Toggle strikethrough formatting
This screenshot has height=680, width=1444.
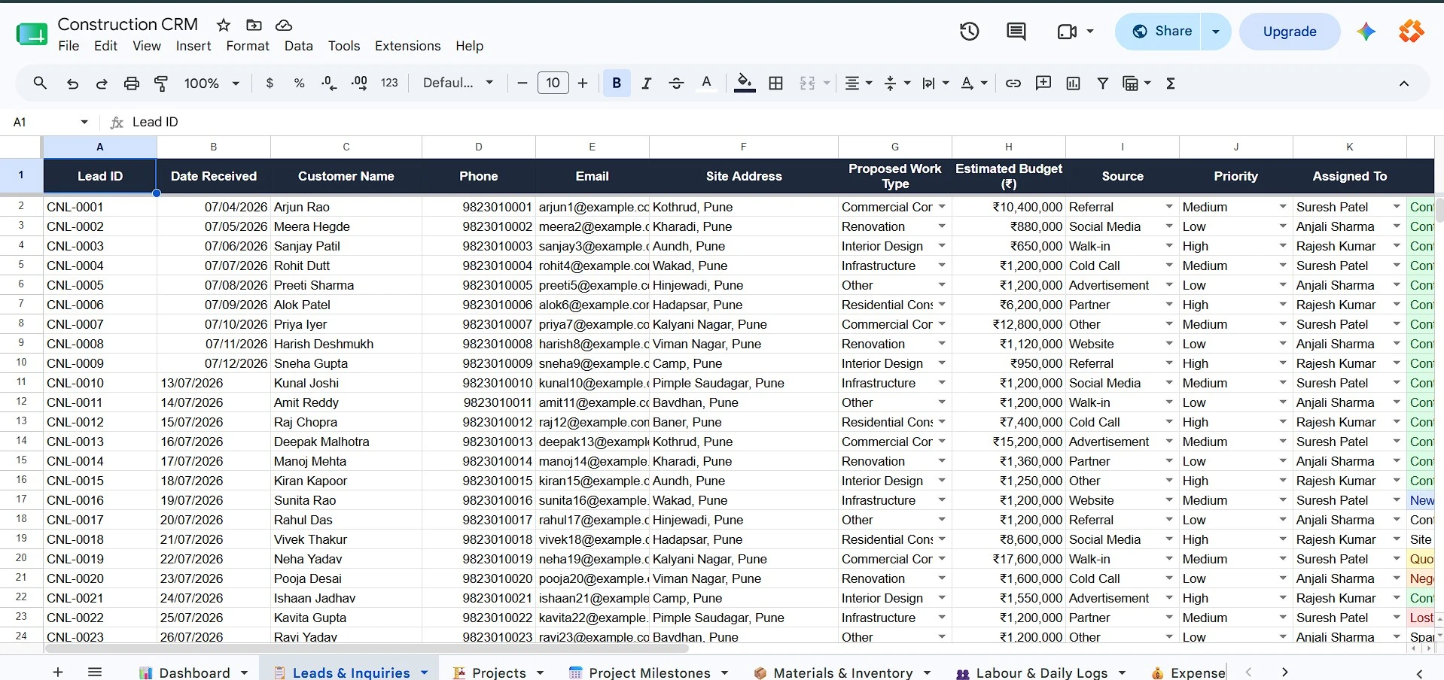pyautogui.click(x=676, y=83)
